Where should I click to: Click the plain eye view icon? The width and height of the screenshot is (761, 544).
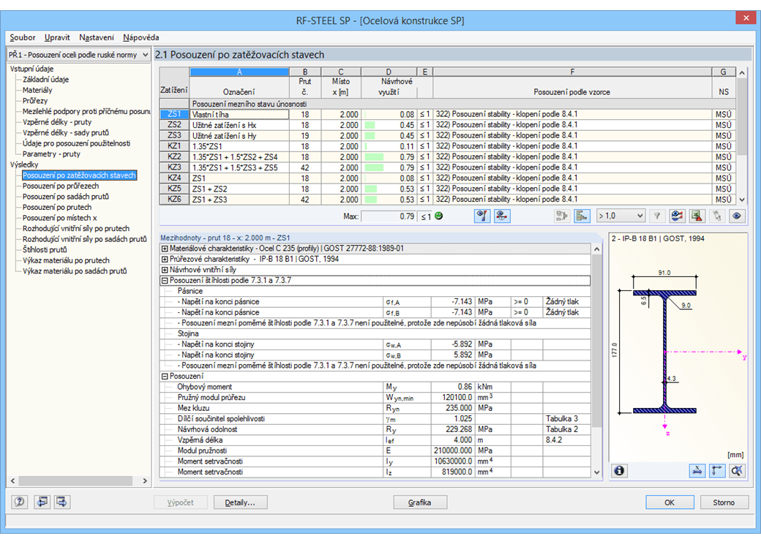click(737, 216)
